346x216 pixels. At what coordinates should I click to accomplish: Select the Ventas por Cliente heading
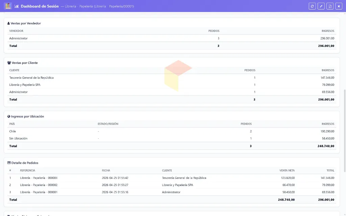(25, 62)
